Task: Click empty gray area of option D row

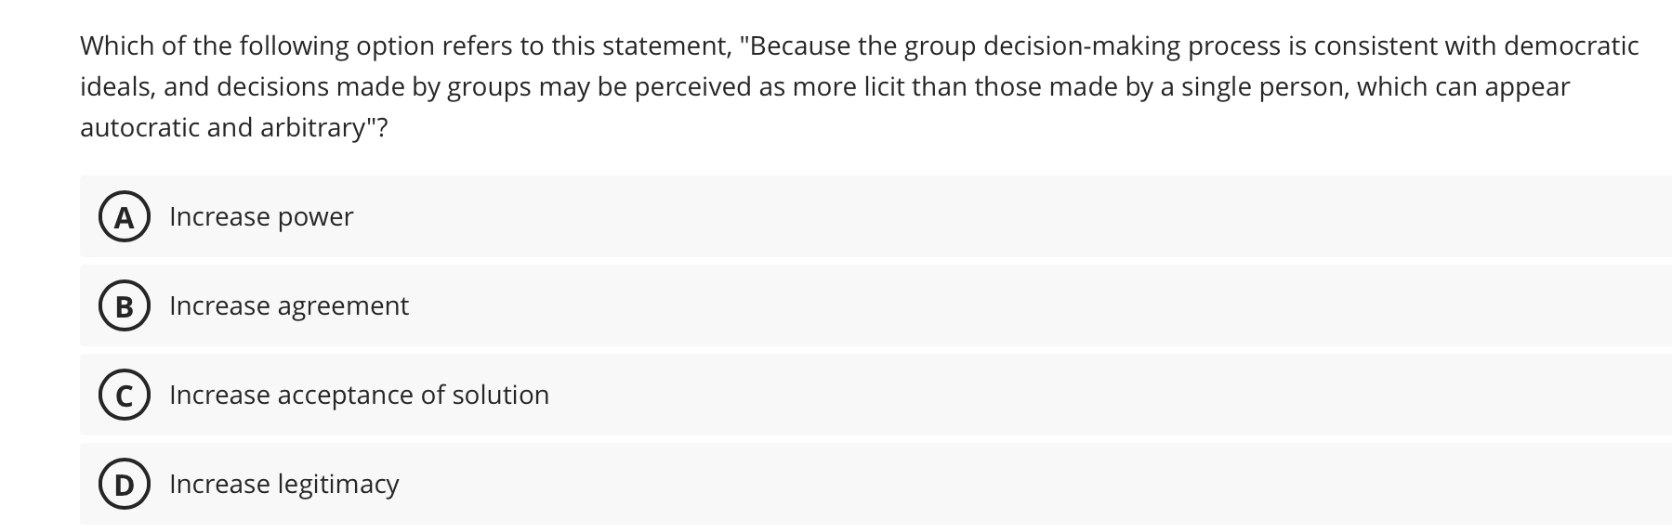Action: click(x=1022, y=484)
